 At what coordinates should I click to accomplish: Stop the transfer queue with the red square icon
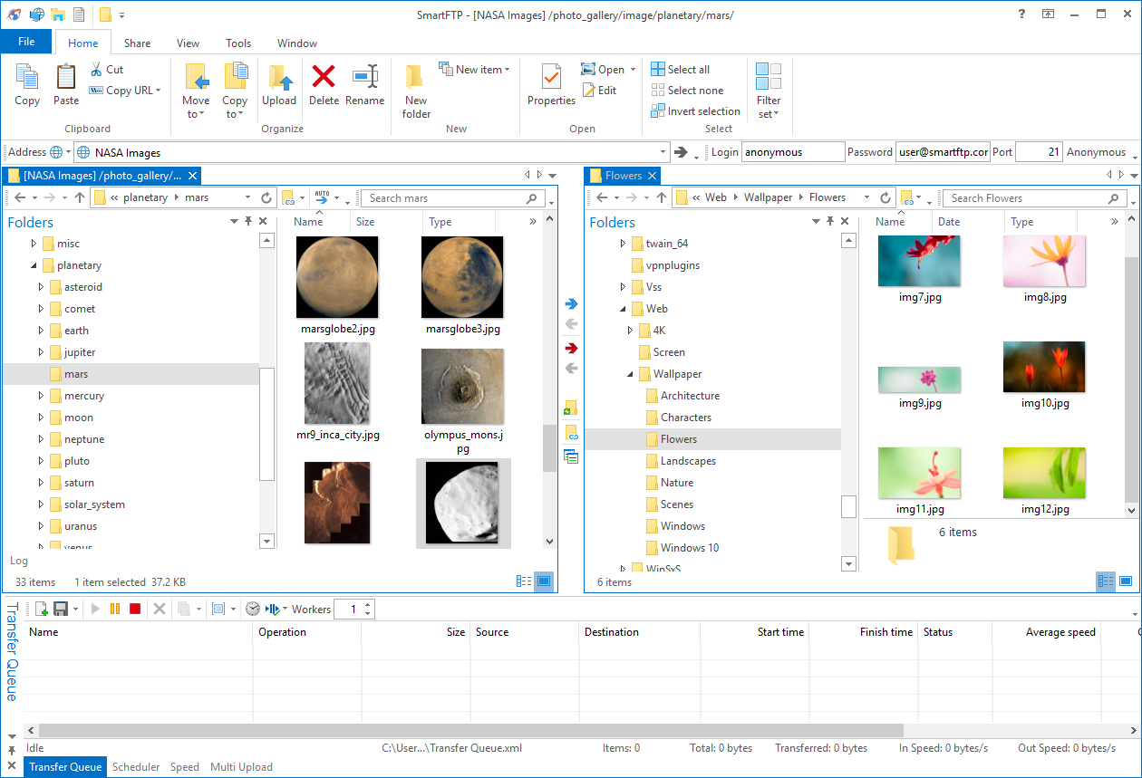[134, 609]
